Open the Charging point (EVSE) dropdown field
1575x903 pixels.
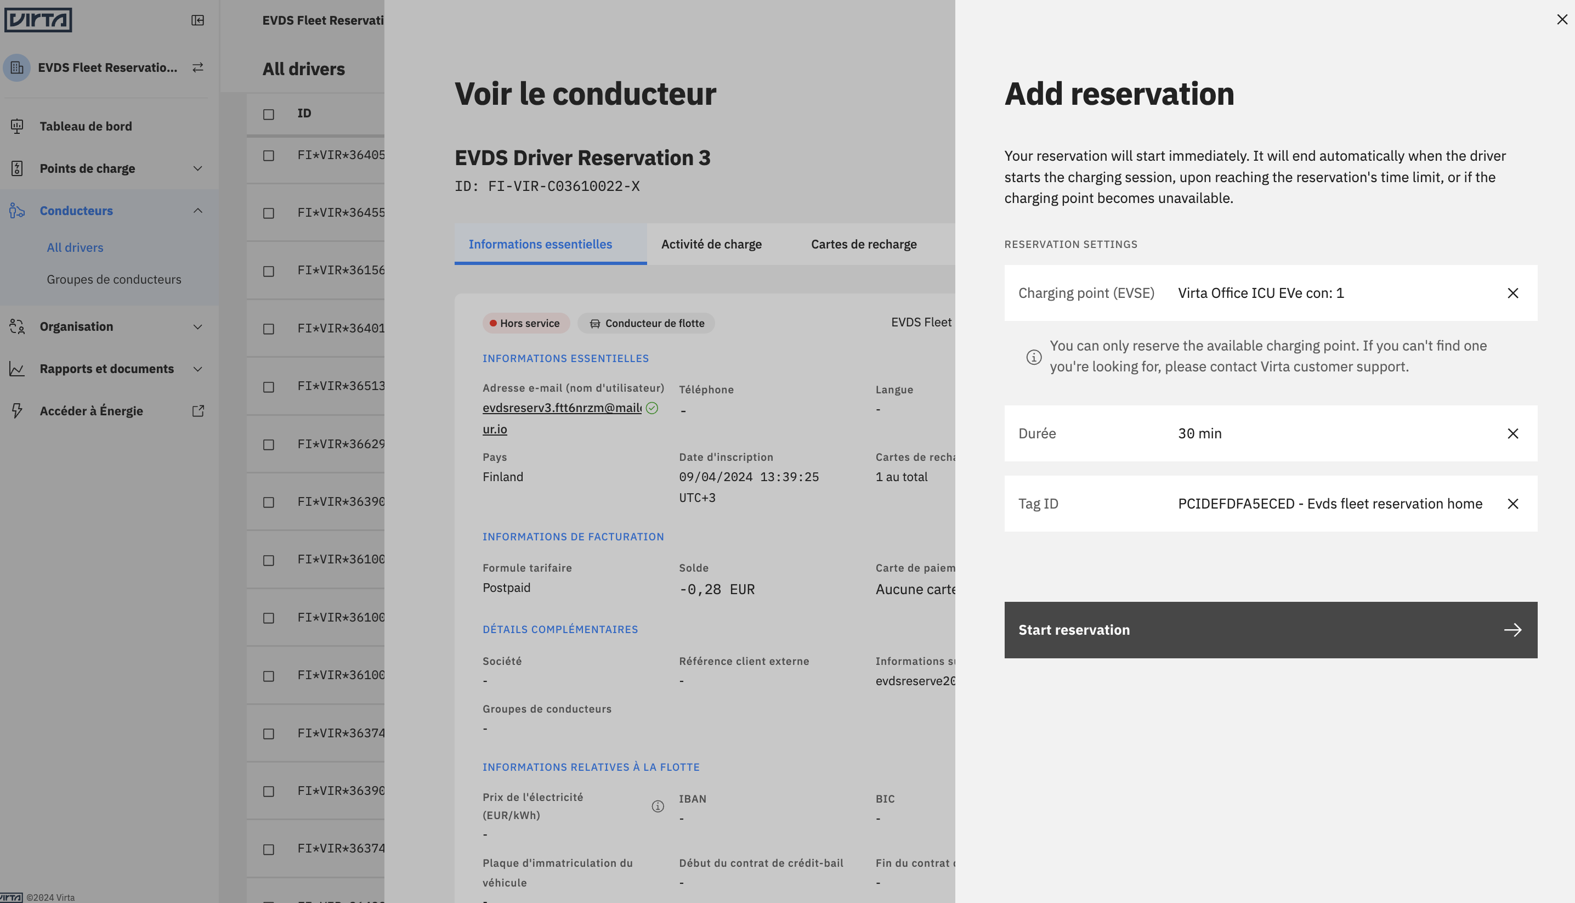(1271, 294)
